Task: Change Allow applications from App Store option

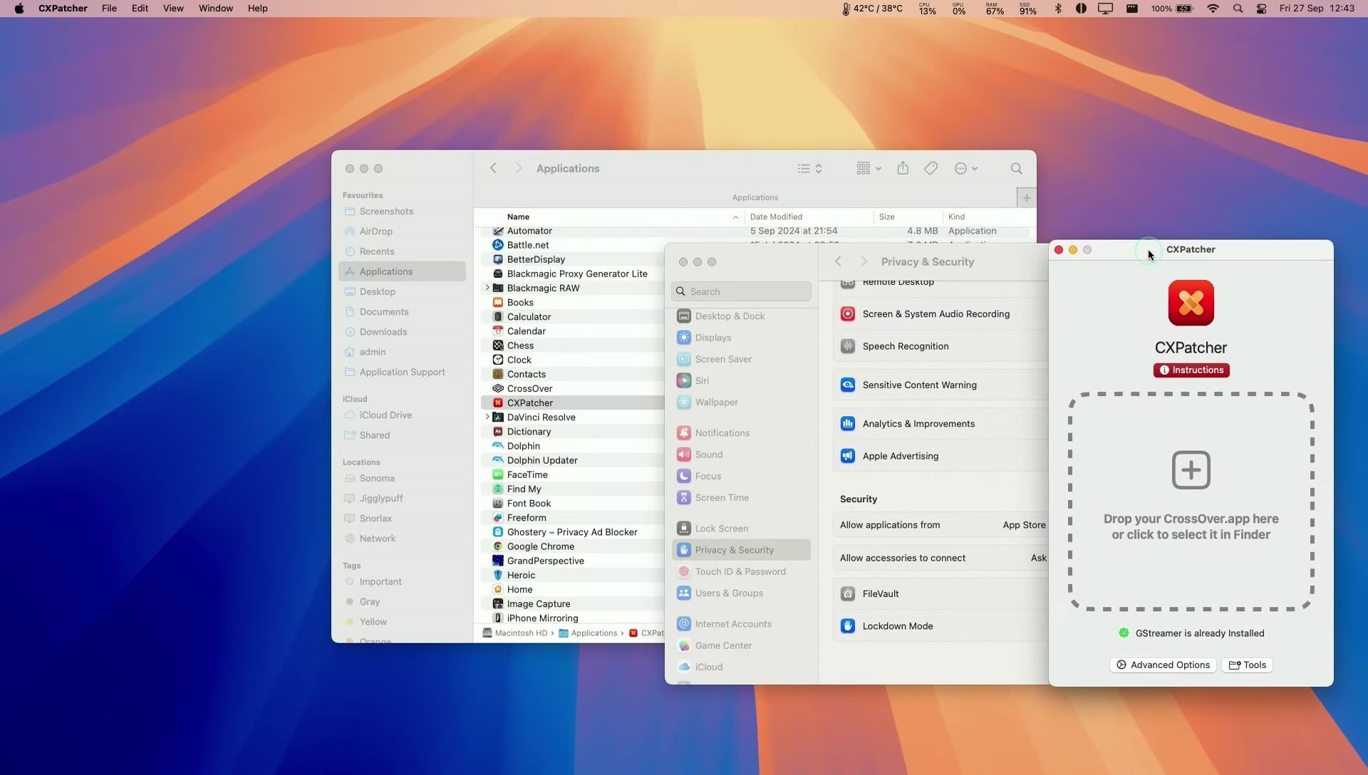Action: [x=1024, y=525]
